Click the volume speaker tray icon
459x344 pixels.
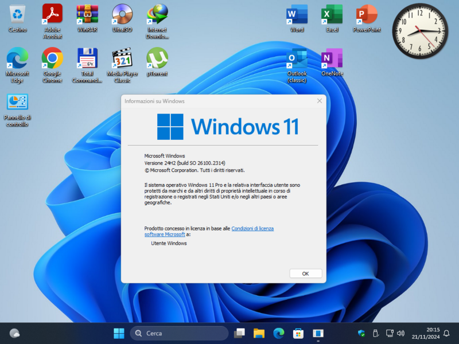point(400,333)
